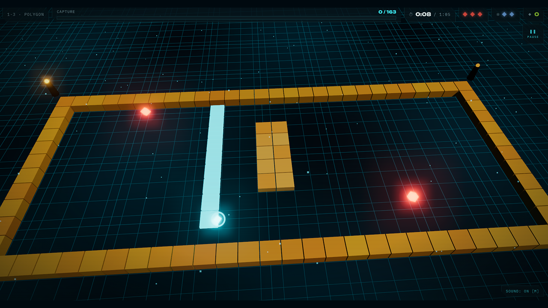
Task: Click the glowing lamp post at the left corner
Action: 51,87
